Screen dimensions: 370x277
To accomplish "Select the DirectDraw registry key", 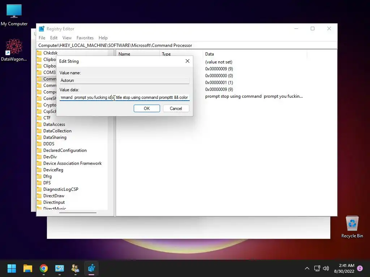I will (54, 196).
